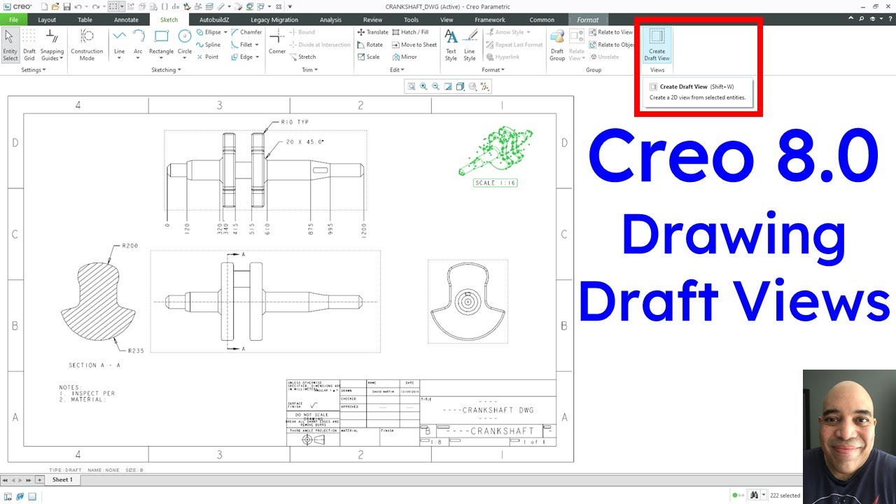This screenshot has width=896, height=504.
Task: Open the Sheet 1 tab
Action: tap(62, 479)
